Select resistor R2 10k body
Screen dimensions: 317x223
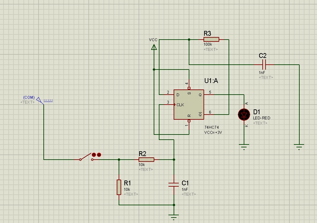(x=146, y=160)
